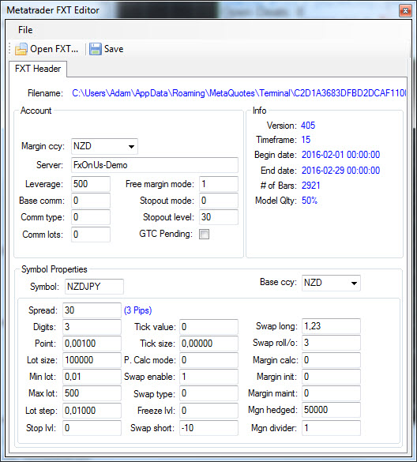Focus the Leverage field
The height and width of the screenshot is (462, 417).
pos(91,184)
